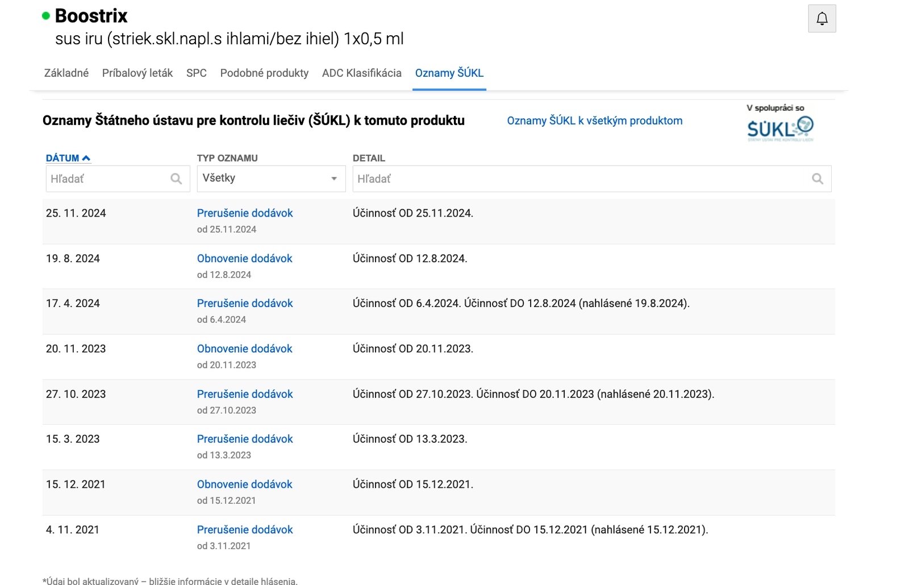Switch to the Základné tab
The image size is (909, 585).
66,73
